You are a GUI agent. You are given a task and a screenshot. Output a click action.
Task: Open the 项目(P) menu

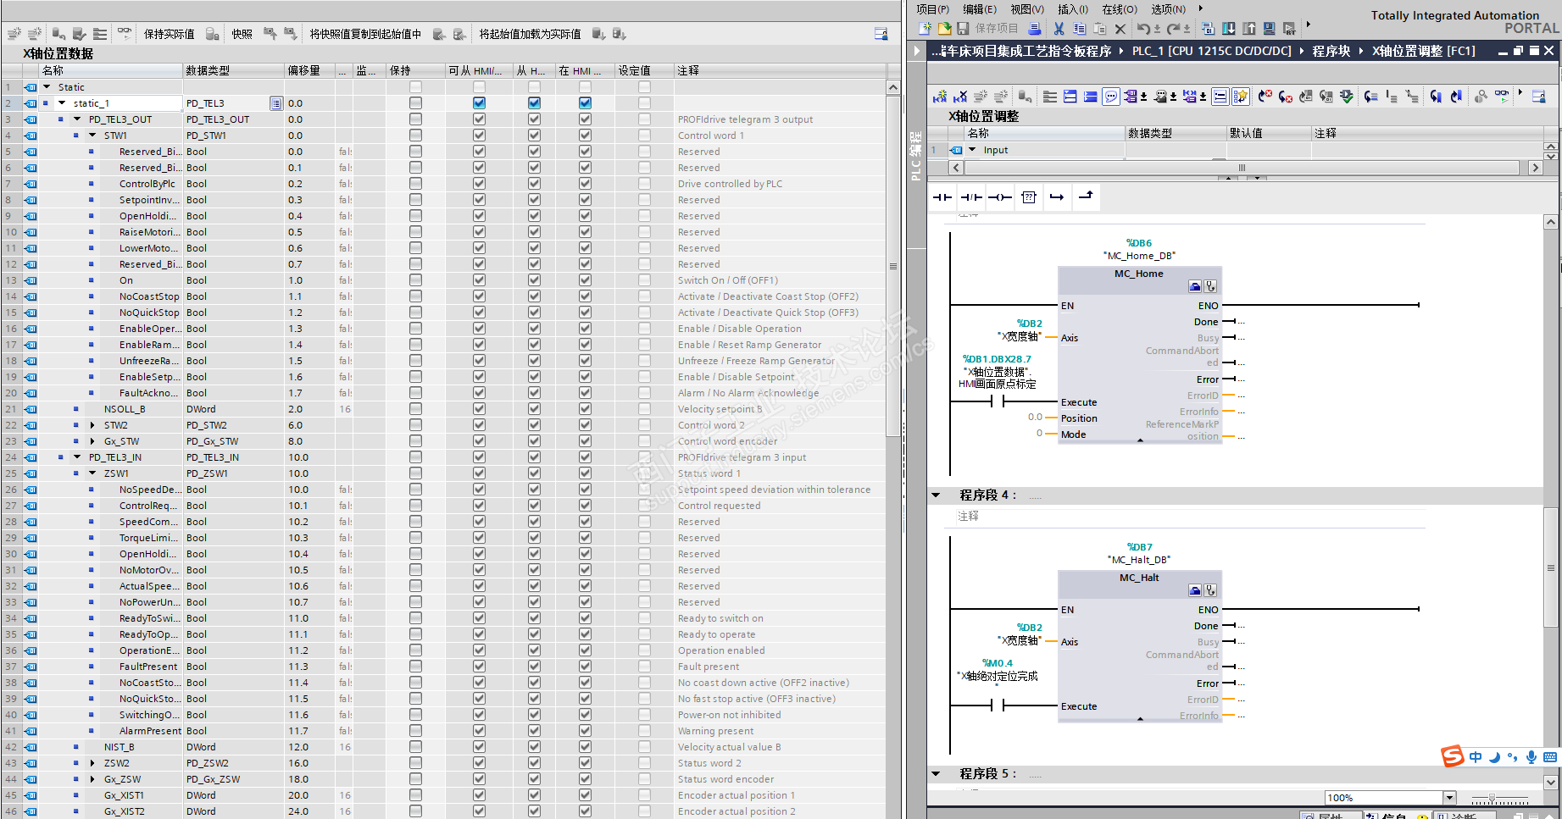coord(932,9)
